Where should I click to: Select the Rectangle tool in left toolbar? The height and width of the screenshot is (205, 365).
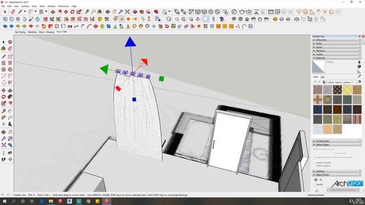point(3,63)
